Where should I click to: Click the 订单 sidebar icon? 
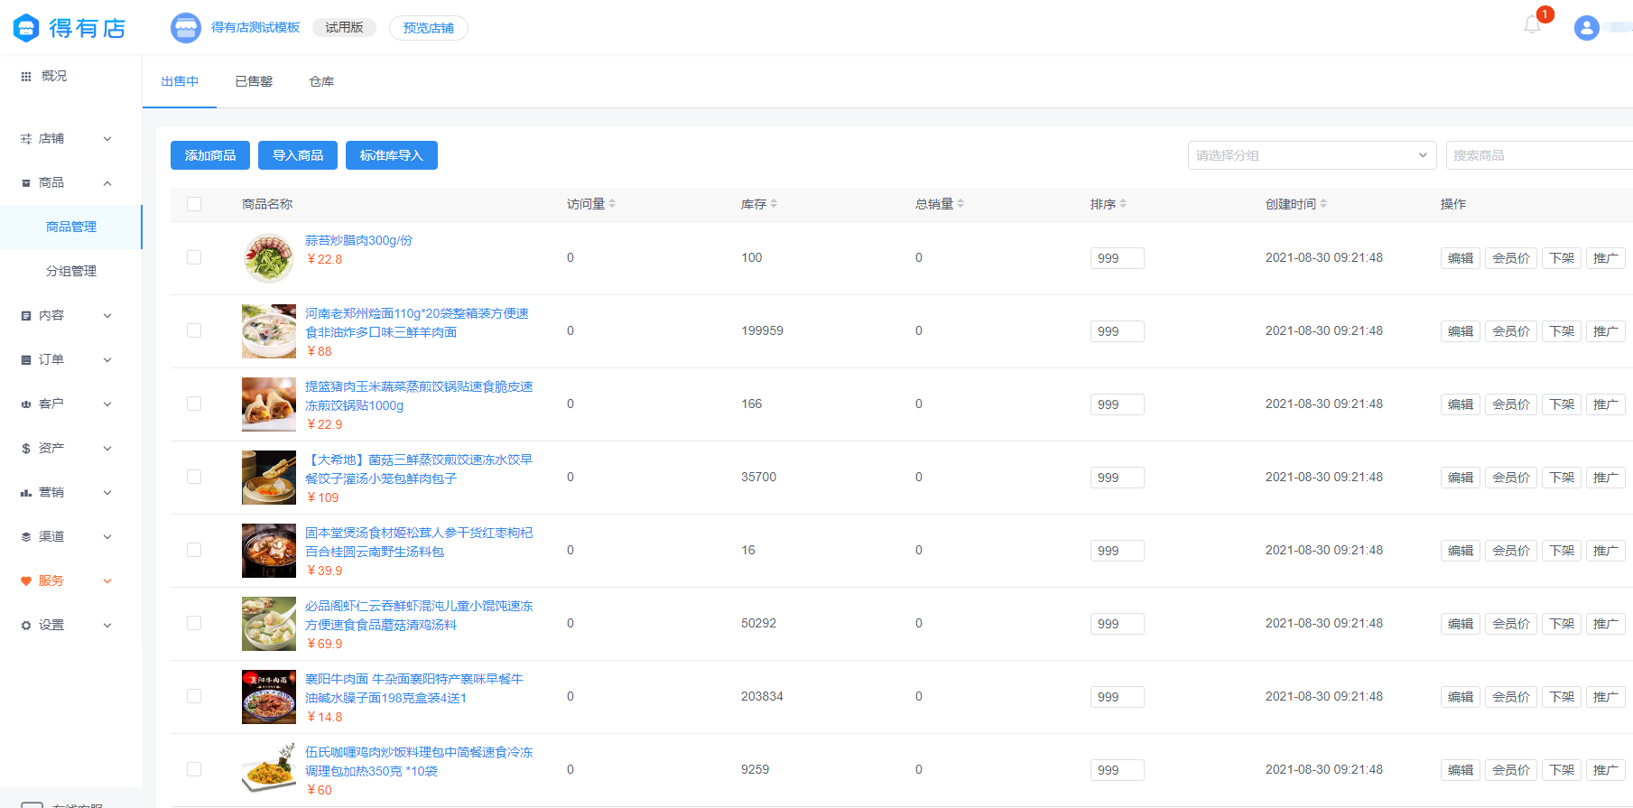pyautogui.click(x=26, y=360)
